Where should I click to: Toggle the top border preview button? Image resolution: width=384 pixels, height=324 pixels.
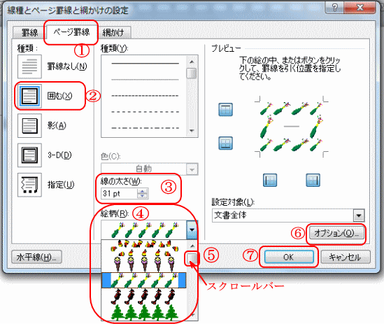[x=225, y=109]
